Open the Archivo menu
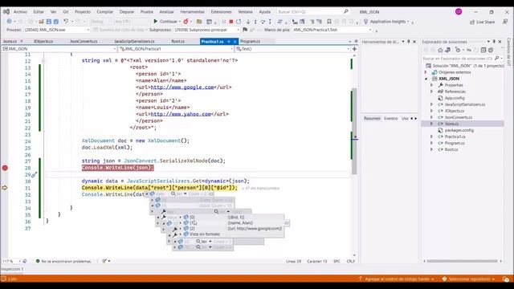This screenshot has width=514, height=289. pyautogui.click(x=20, y=11)
